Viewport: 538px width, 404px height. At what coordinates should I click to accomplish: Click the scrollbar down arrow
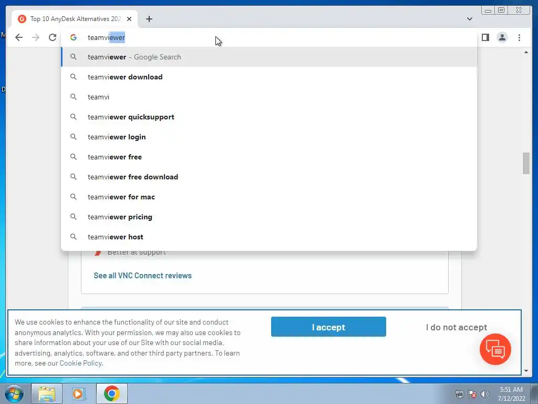[526, 371]
